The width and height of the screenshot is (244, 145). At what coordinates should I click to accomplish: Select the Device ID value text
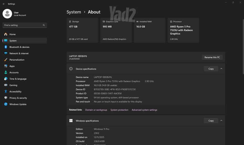pyautogui.click(x=115, y=89)
